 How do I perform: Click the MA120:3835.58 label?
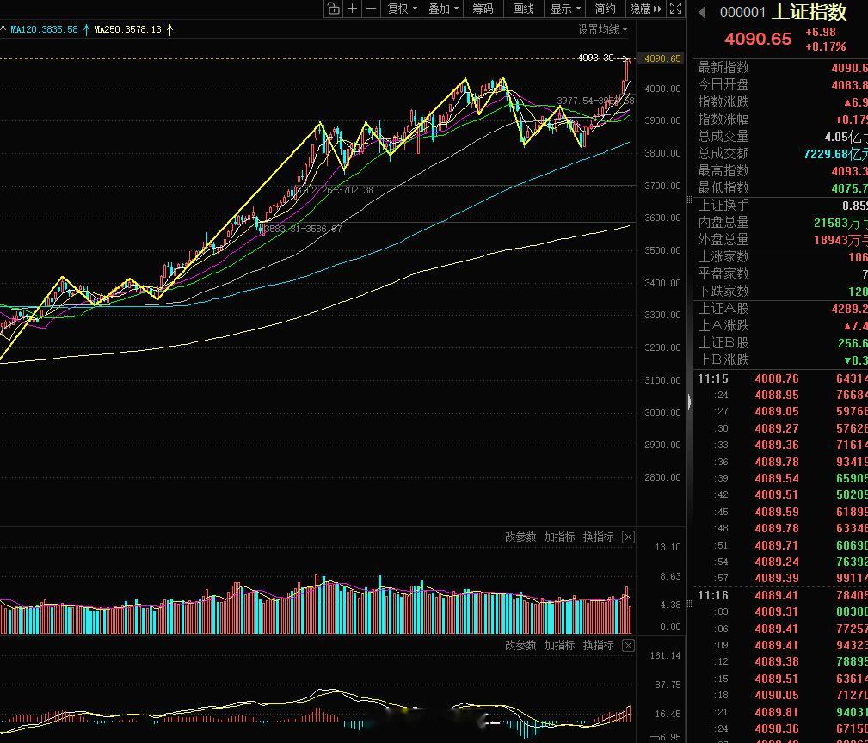click(x=44, y=29)
